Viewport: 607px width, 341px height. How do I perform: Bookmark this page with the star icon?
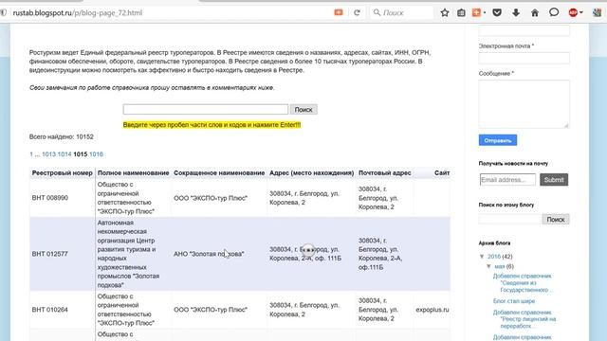click(445, 12)
